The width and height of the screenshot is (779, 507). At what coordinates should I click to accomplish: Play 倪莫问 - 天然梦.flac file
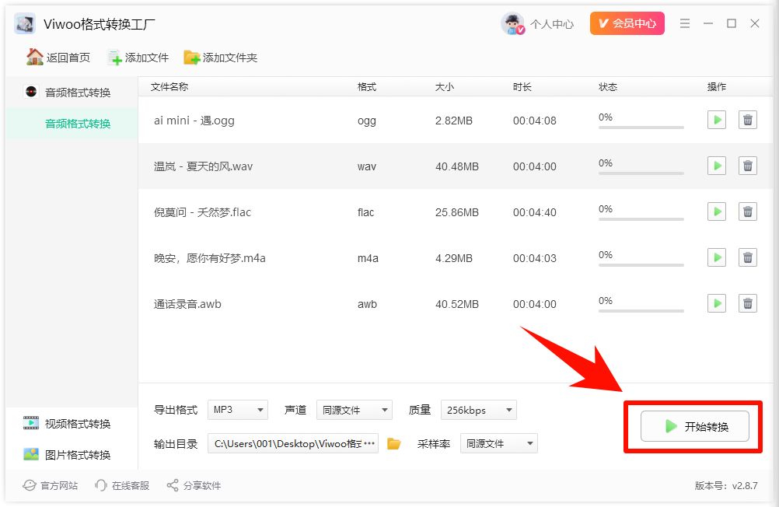[x=716, y=212]
